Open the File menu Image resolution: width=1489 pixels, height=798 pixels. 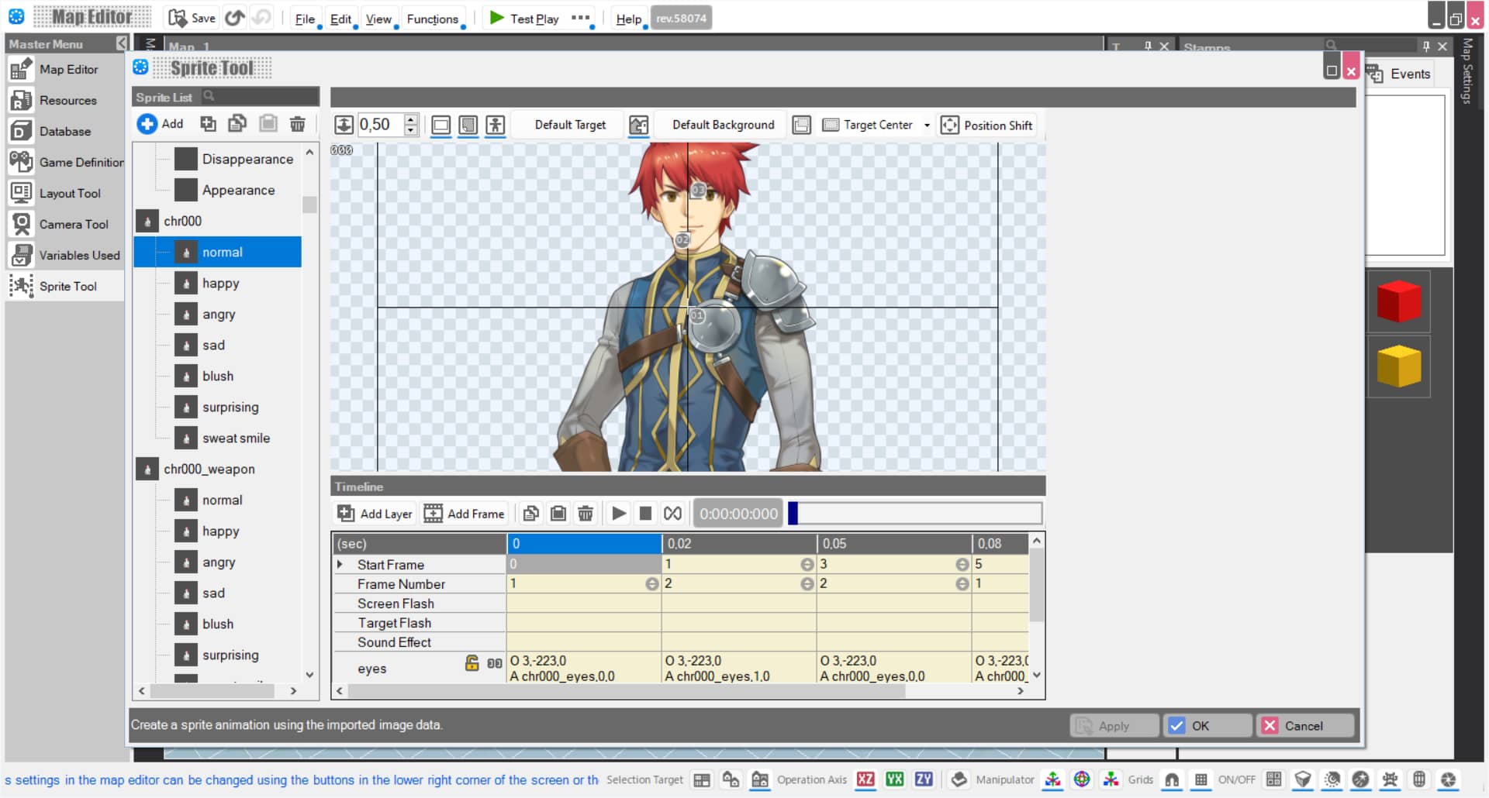pos(305,19)
